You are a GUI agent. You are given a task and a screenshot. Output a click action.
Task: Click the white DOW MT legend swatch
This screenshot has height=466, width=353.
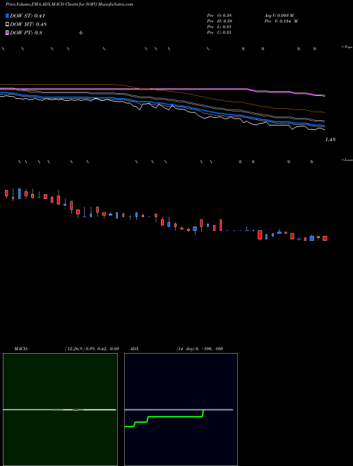(x=7, y=24)
